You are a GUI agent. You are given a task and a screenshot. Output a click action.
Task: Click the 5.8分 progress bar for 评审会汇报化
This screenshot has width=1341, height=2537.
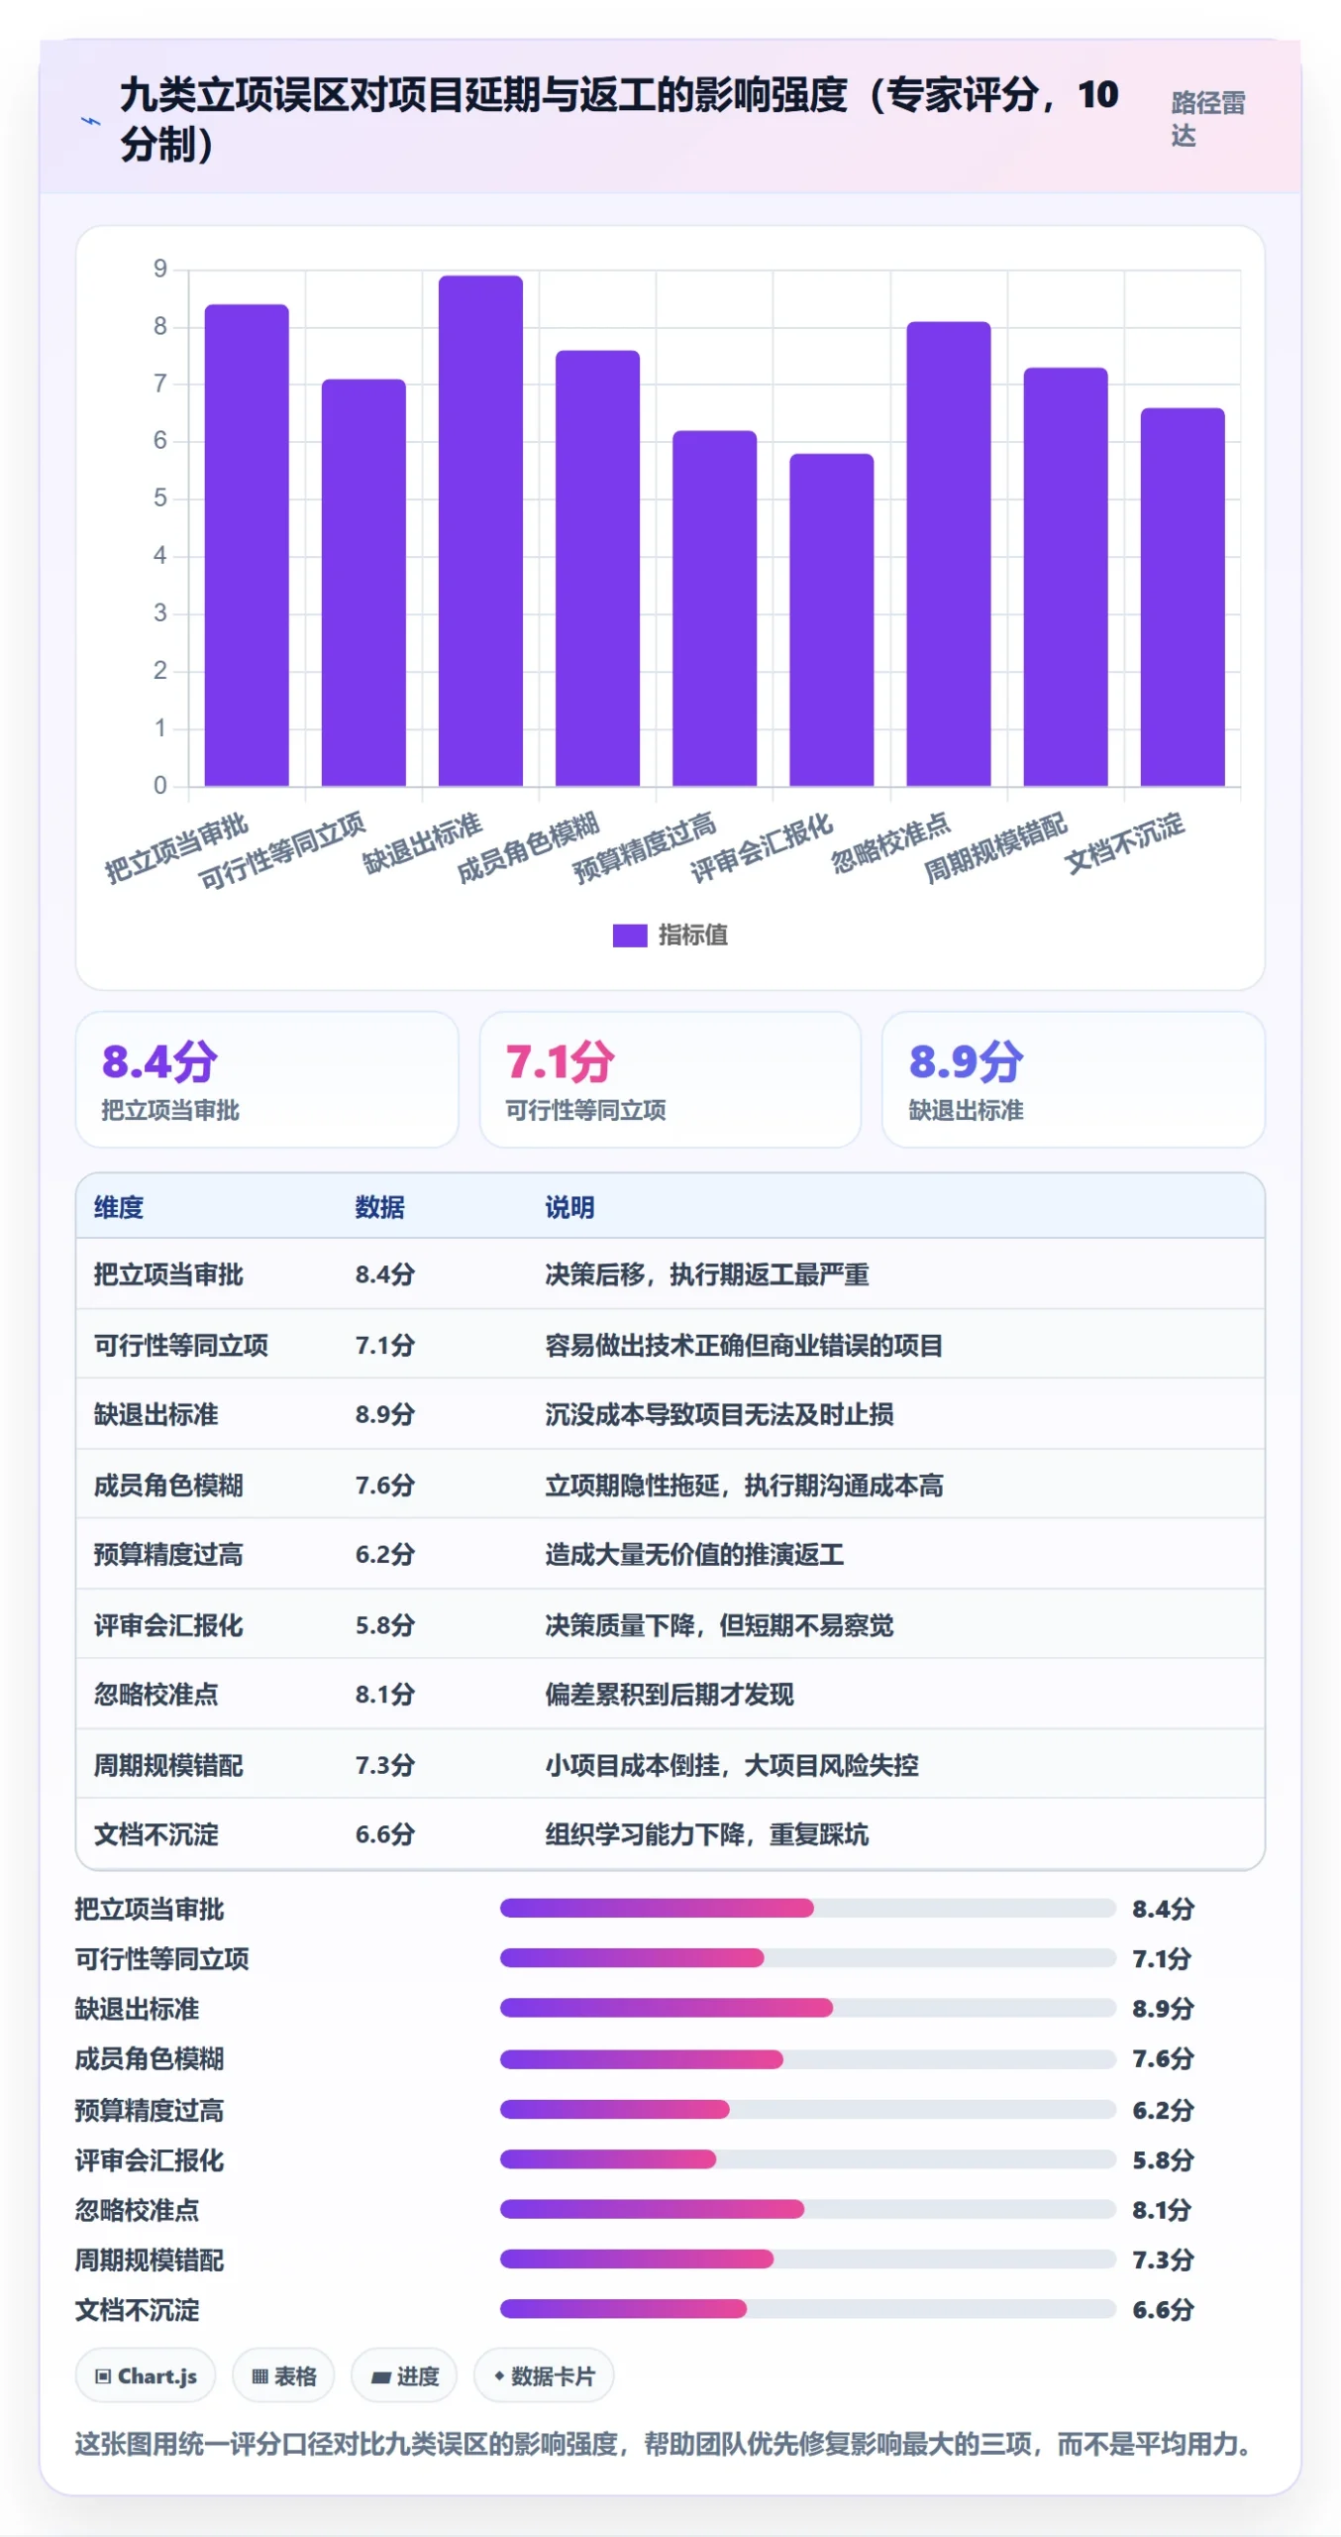pyautogui.click(x=808, y=2159)
